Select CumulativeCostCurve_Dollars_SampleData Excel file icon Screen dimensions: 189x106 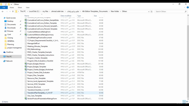26,20
